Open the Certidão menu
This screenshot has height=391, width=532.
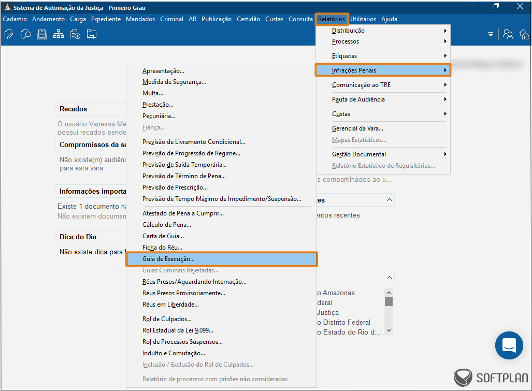pos(248,19)
